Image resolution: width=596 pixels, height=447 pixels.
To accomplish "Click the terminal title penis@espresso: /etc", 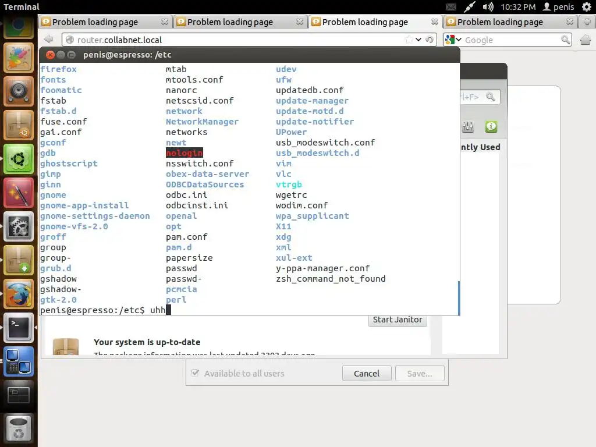I will click(127, 55).
